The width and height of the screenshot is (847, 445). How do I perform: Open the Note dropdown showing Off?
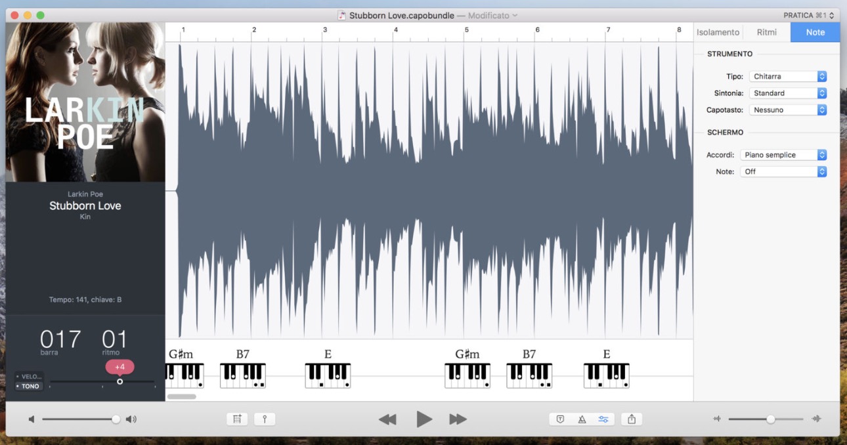783,171
